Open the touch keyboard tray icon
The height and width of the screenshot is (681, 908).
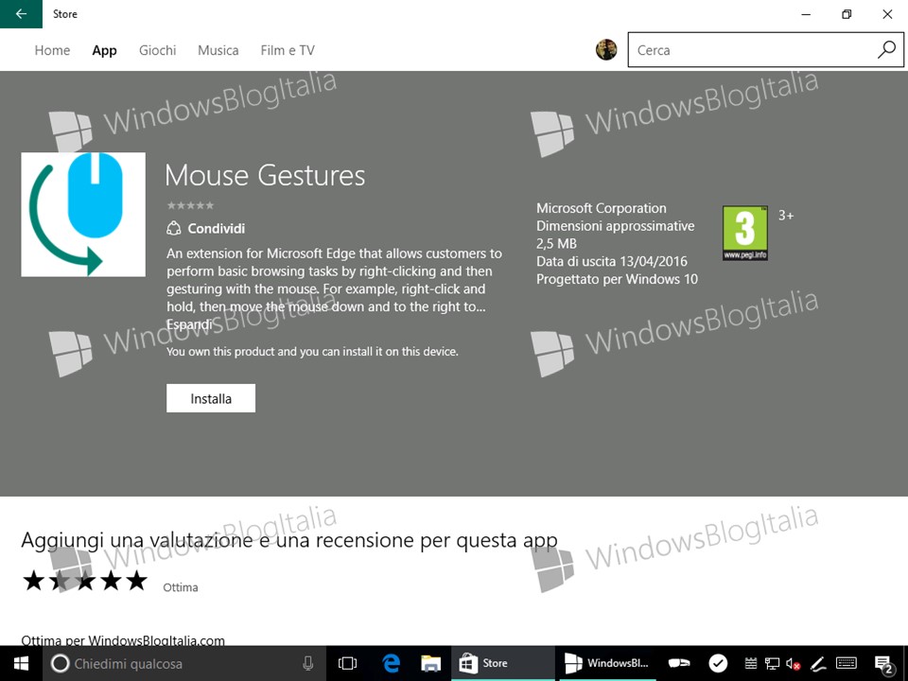847,664
